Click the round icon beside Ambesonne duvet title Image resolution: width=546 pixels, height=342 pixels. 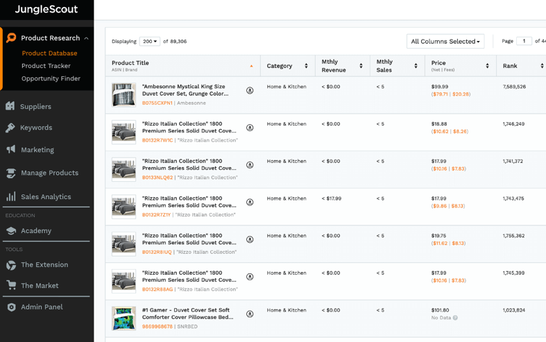250,91
